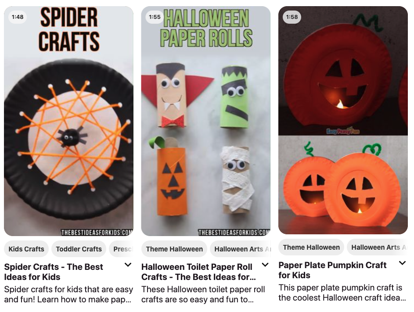Image resolution: width=414 pixels, height=312 pixels.
Task: Click the spider crafts description text
Action: (x=68, y=294)
